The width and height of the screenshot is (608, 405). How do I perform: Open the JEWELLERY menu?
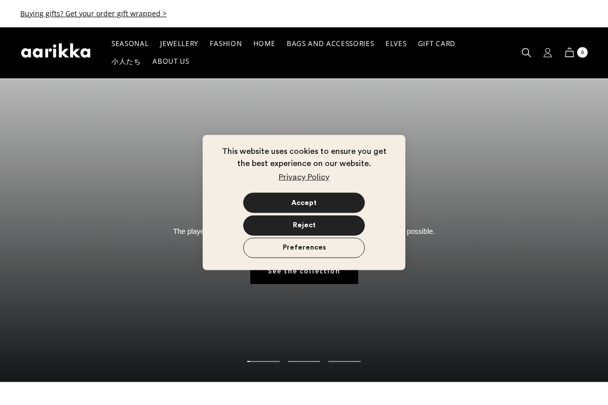point(179,44)
